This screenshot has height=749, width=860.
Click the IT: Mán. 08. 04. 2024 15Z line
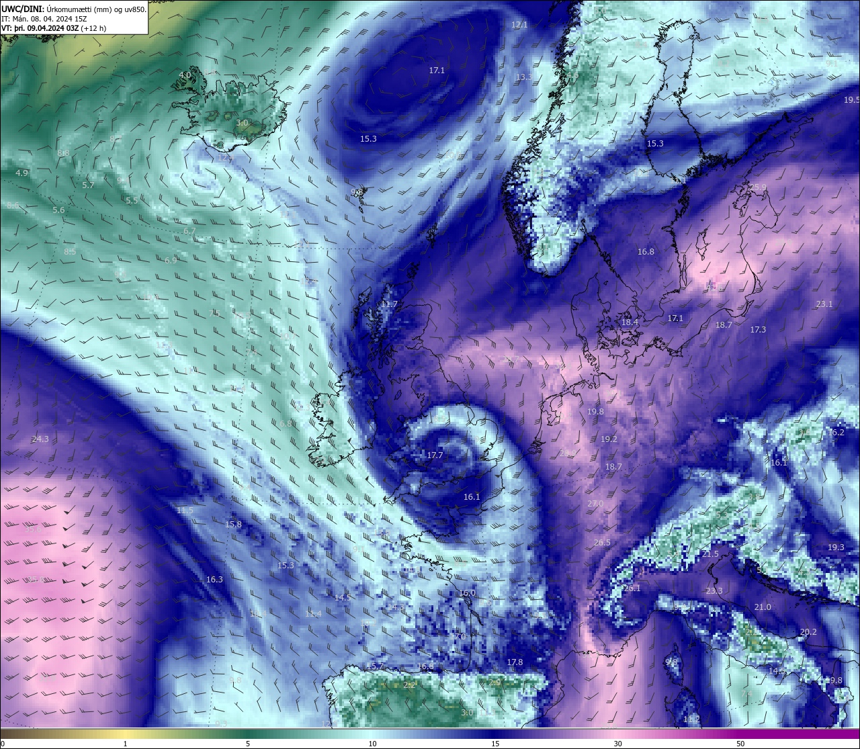pyautogui.click(x=44, y=19)
